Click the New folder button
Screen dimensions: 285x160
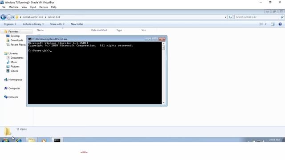coord(77,24)
